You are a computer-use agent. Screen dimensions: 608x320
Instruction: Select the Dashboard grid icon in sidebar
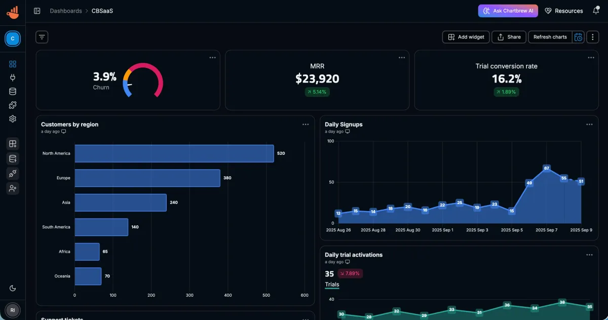[x=12, y=64]
